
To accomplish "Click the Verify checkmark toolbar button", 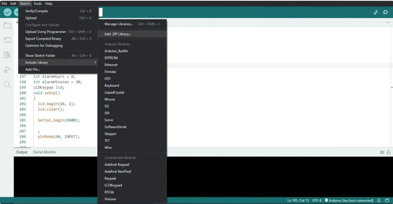I will (7, 12).
